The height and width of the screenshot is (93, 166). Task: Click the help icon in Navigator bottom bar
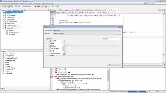click(x=2, y=89)
